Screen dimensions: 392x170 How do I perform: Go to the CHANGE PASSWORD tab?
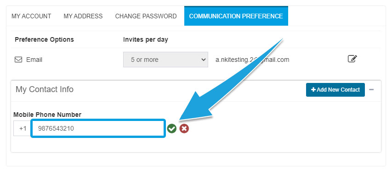point(146,16)
